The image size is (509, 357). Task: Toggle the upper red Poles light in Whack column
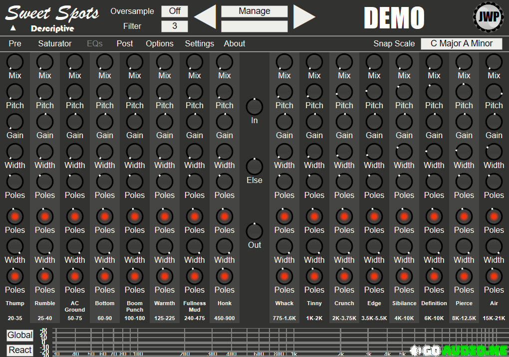(284, 216)
